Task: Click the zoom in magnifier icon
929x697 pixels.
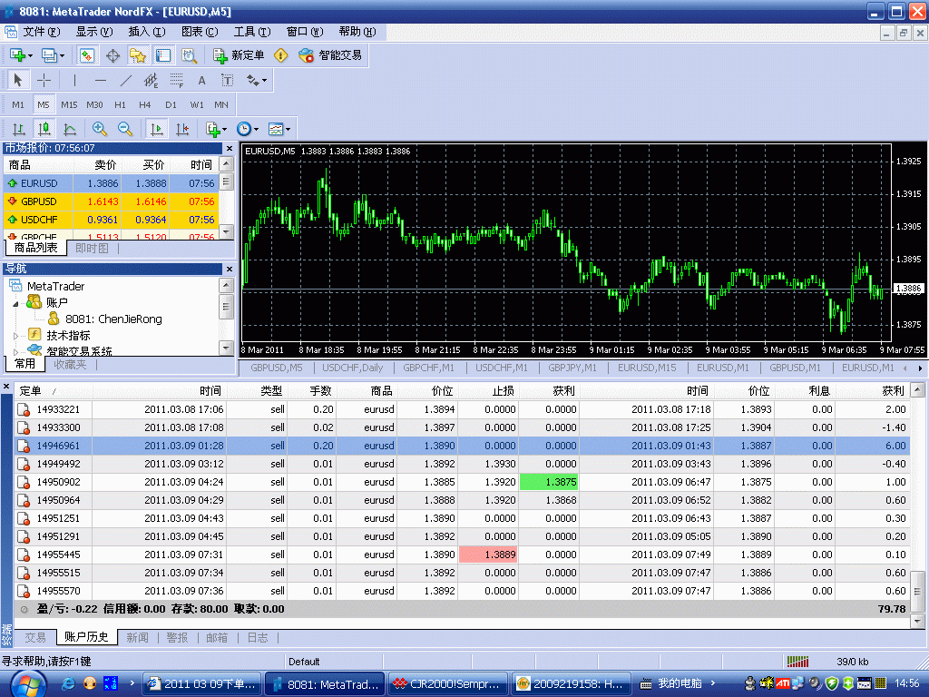Action: pos(99,129)
